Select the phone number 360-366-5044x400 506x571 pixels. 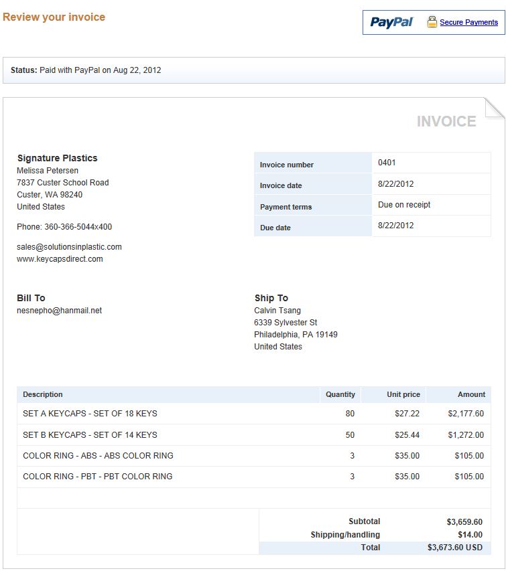pyautogui.click(x=78, y=227)
